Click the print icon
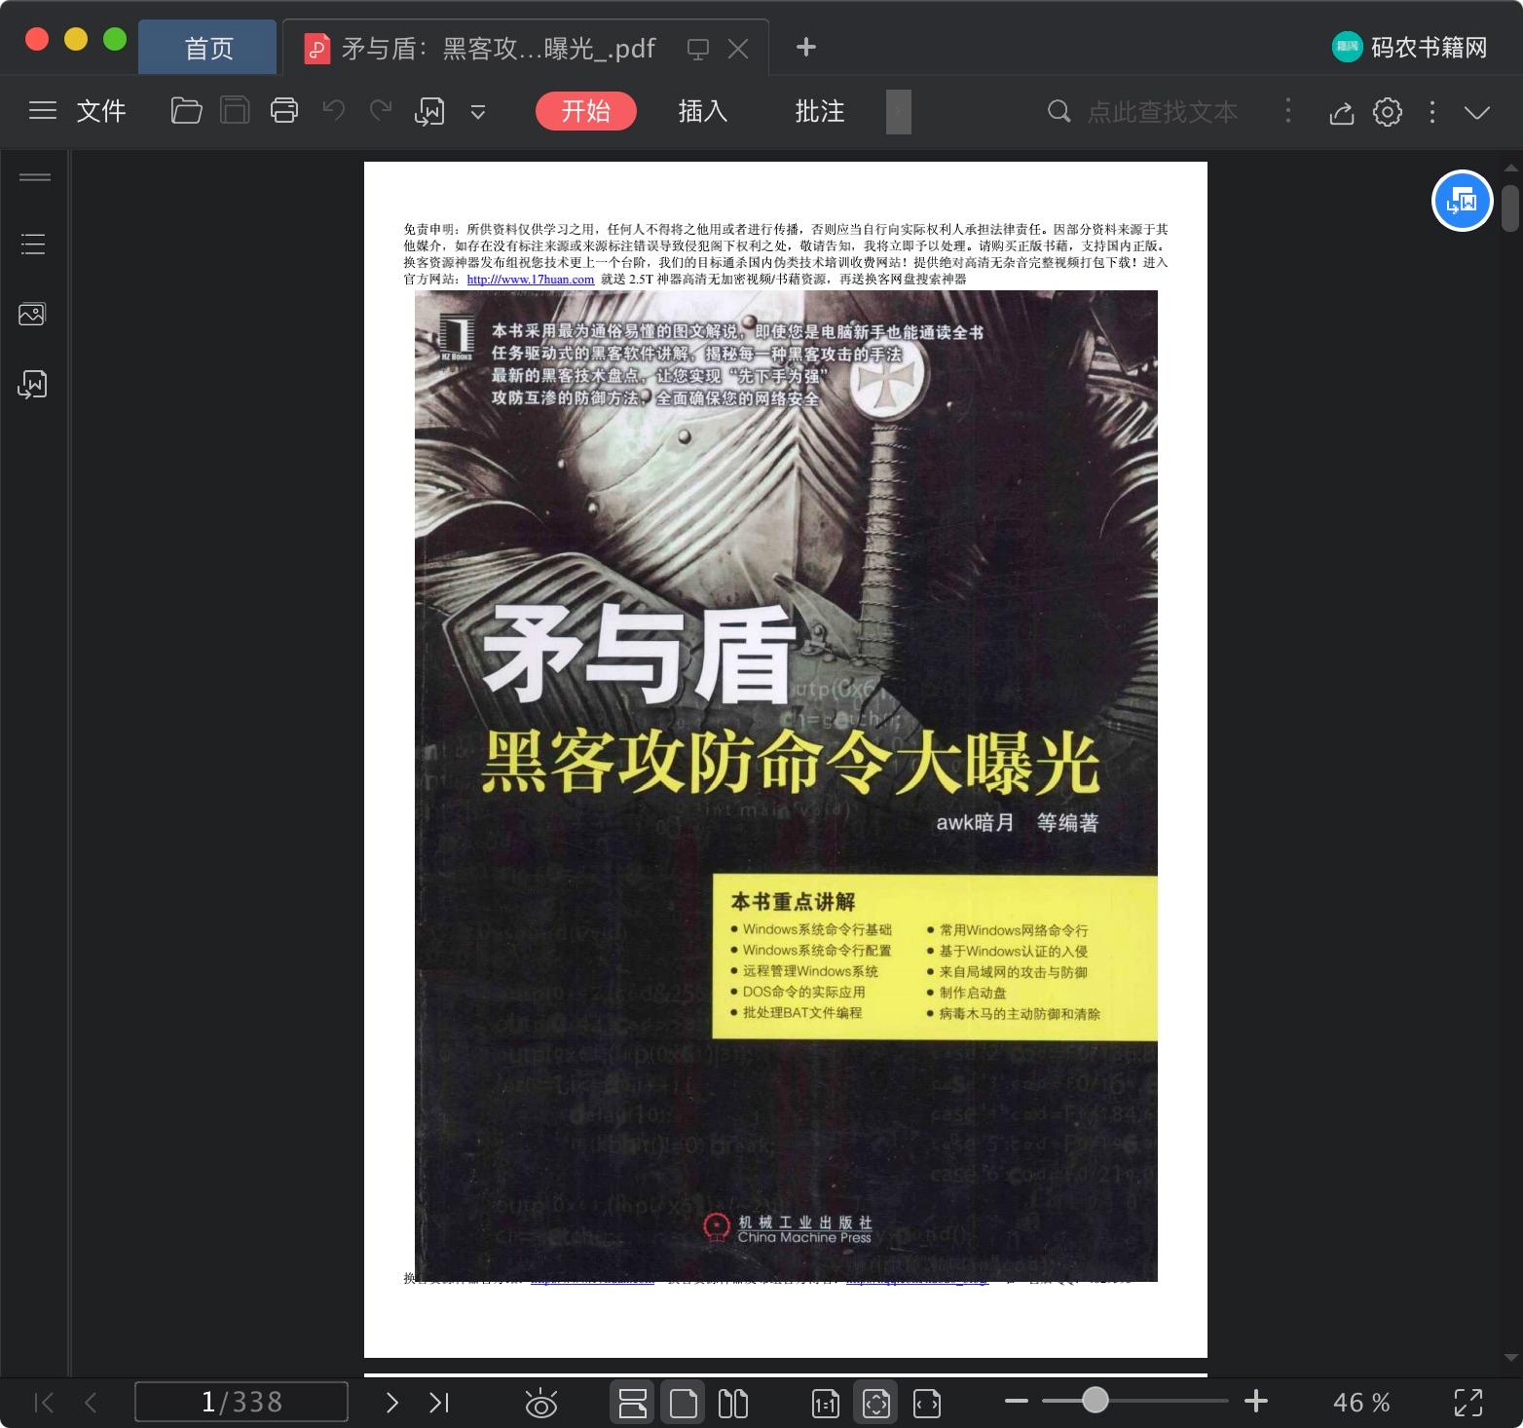Screen dimensions: 1523x1428 point(284,111)
